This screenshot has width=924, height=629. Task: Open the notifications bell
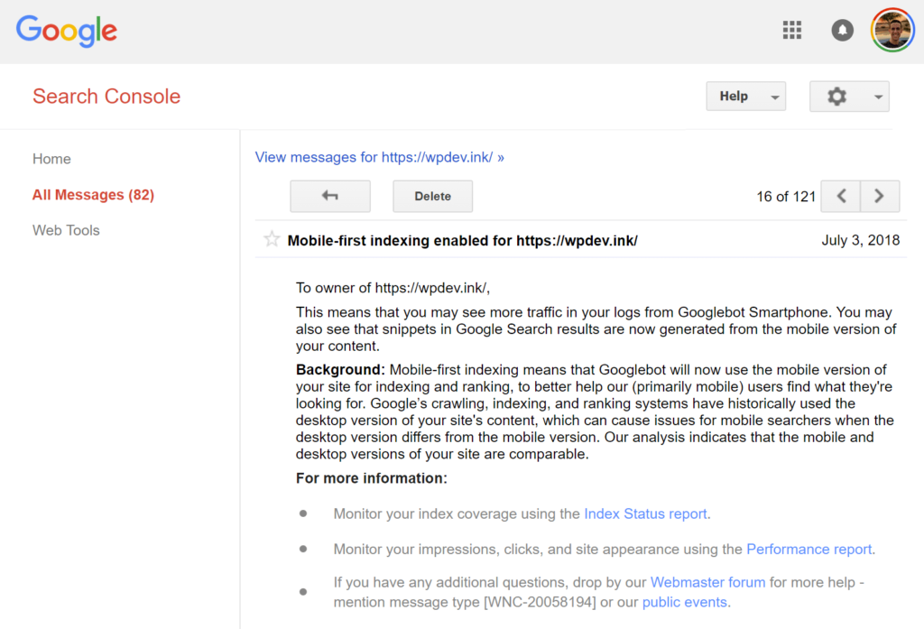[x=842, y=30]
